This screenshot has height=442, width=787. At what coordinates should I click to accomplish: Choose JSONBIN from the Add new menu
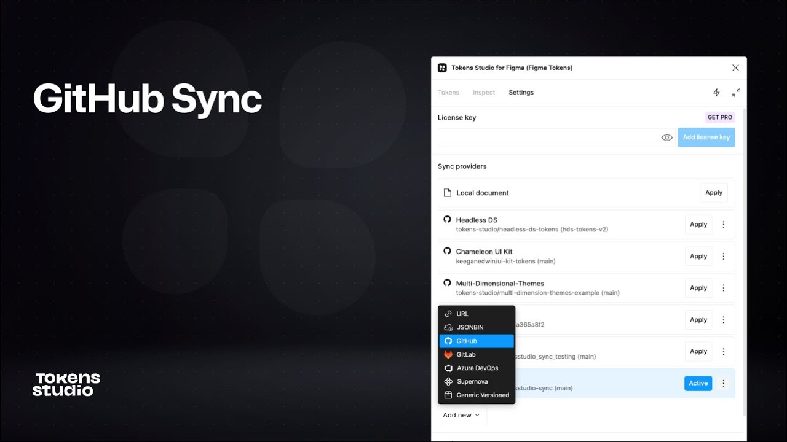pyautogui.click(x=477, y=327)
